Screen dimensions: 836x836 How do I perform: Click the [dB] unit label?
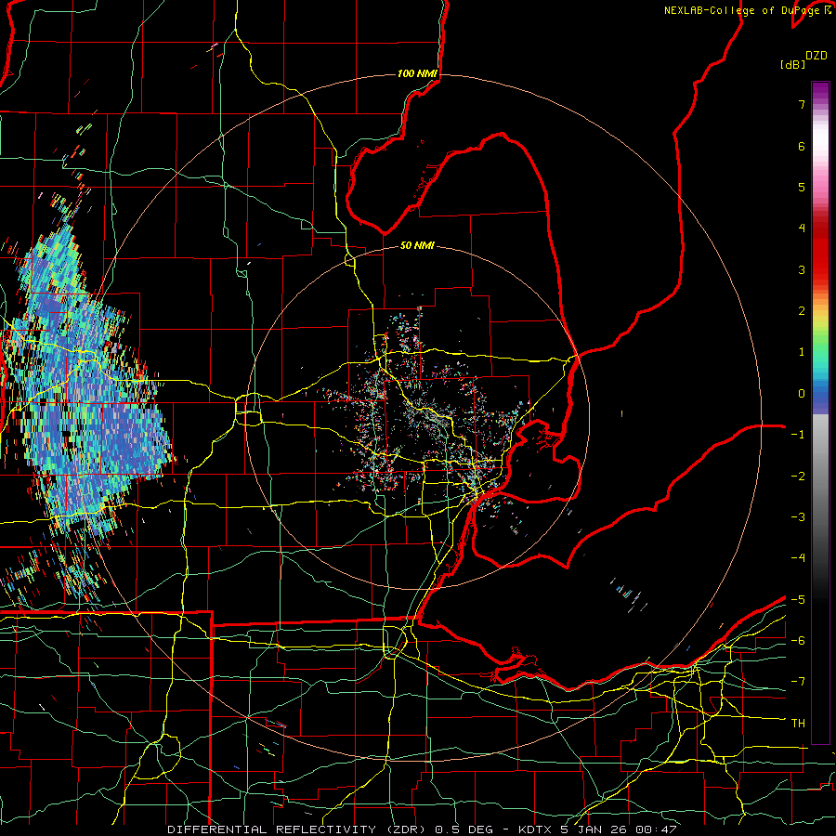793,65
